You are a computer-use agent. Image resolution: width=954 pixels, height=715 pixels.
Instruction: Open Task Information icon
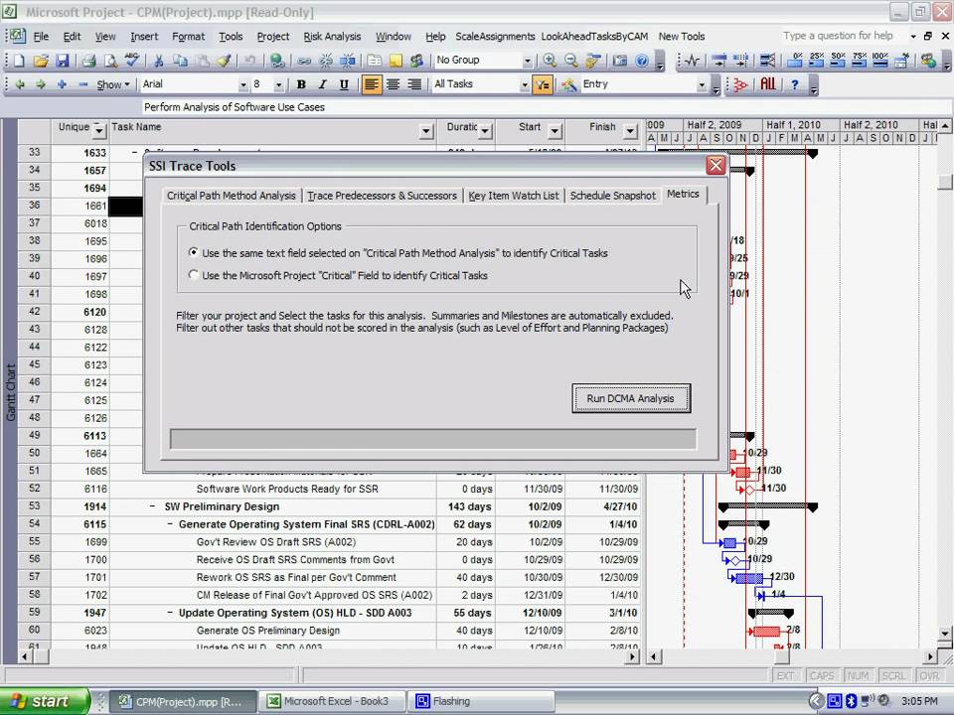click(x=375, y=61)
